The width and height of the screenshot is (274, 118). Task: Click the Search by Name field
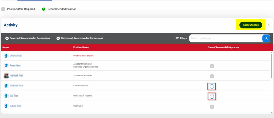226,38
